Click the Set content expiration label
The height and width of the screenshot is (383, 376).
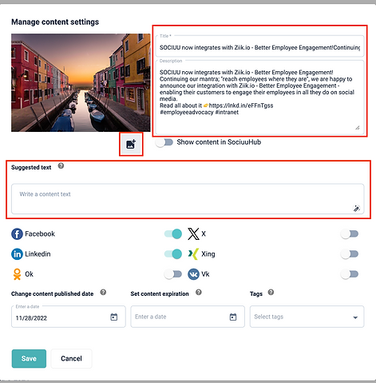(x=160, y=294)
